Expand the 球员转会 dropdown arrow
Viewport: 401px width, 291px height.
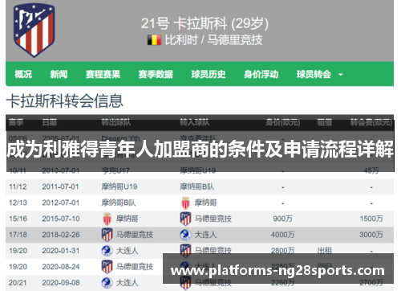(x=341, y=75)
